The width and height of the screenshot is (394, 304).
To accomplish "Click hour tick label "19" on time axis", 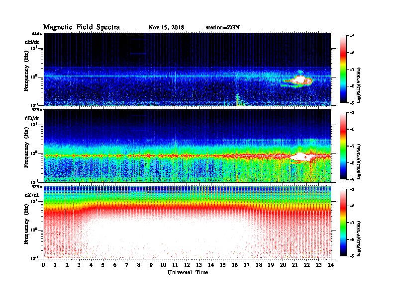I will (271, 265).
